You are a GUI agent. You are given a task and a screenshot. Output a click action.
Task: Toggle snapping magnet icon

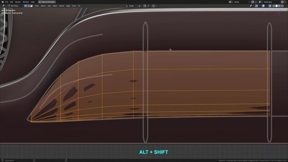pos(145,6)
